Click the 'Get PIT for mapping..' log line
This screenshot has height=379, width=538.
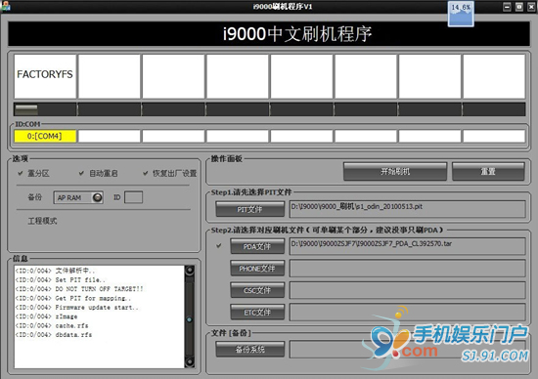click(73, 298)
